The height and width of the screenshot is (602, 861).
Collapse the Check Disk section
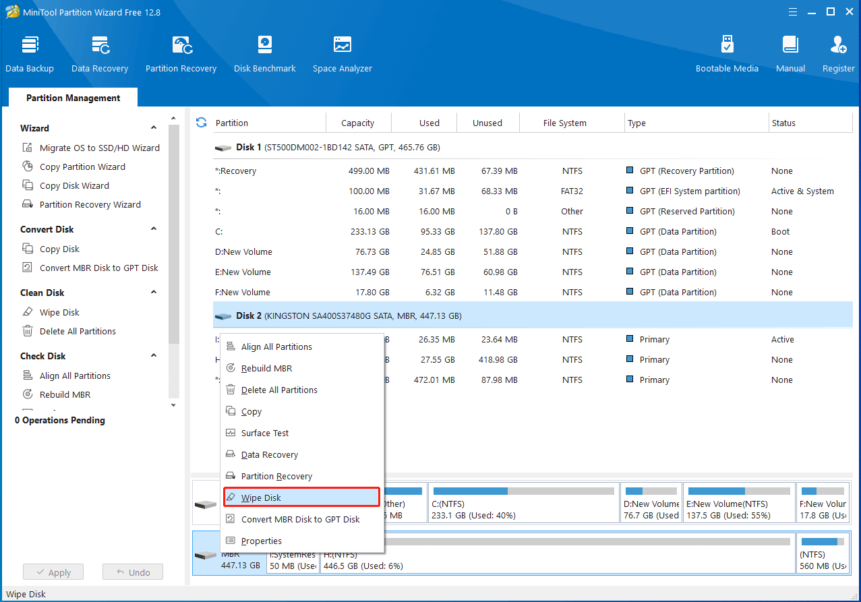(154, 356)
